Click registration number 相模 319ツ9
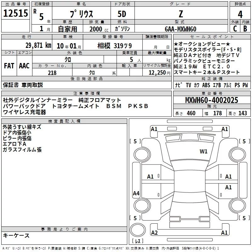The width and height of the screenshot is (252, 252). click(x=115, y=46)
